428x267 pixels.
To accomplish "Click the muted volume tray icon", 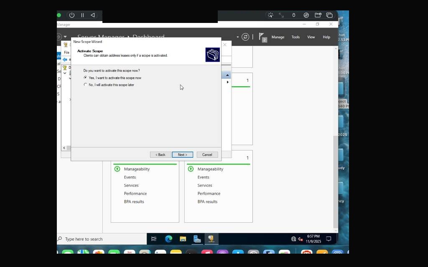I will coord(301,239).
